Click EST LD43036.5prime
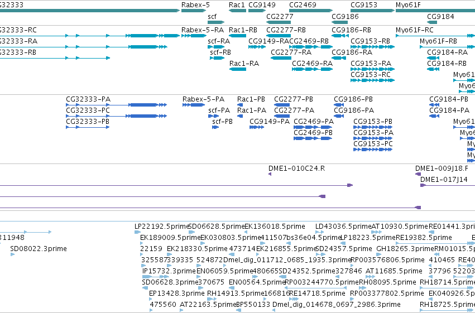This screenshot has width=475, height=313. click(x=320, y=232)
